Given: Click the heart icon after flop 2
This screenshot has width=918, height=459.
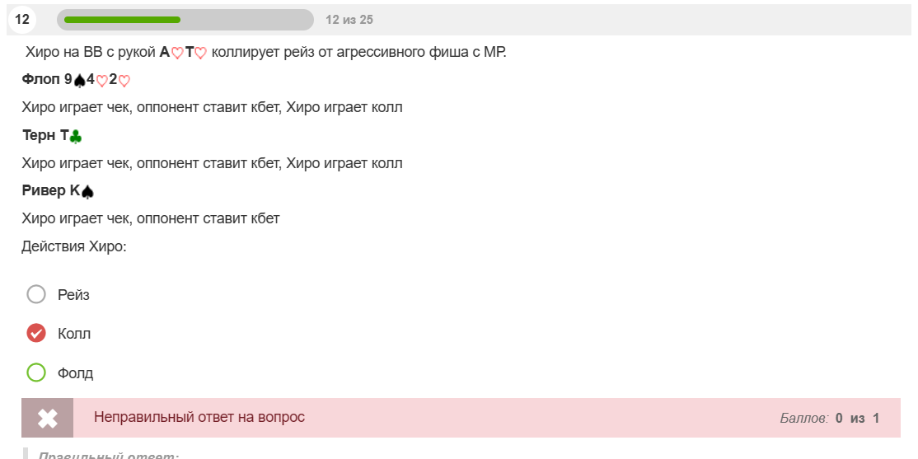Looking at the screenshot, I should (x=124, y=81).
